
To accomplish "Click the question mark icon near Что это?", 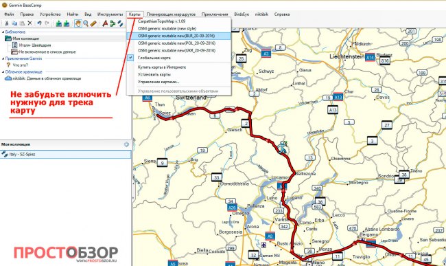I will (8, 65).
